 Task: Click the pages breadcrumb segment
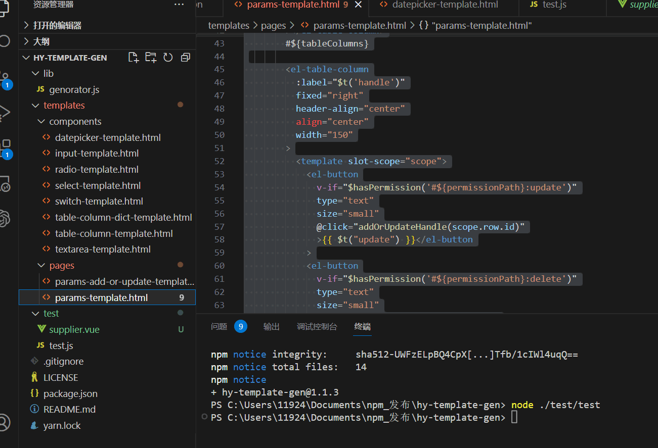[x=273, y=25]
